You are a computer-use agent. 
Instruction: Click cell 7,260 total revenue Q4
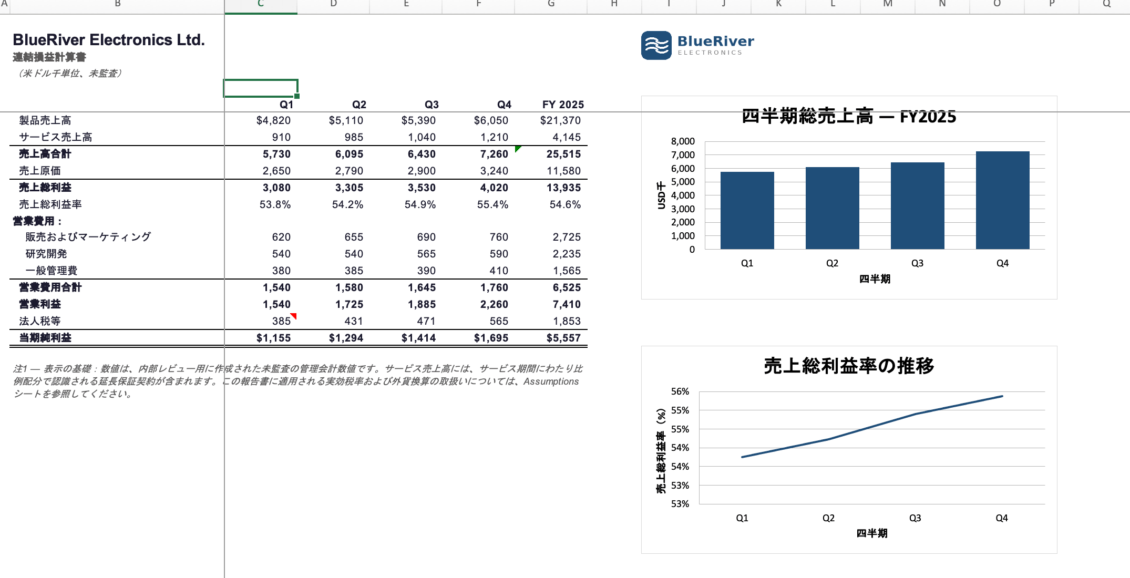click(478, 154)
